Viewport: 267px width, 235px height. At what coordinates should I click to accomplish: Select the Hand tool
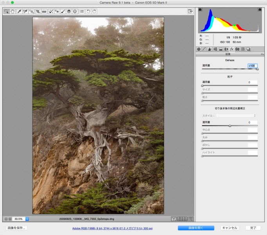pos(13,11)
